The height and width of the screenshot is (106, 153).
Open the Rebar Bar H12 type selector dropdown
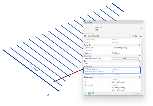142,29
